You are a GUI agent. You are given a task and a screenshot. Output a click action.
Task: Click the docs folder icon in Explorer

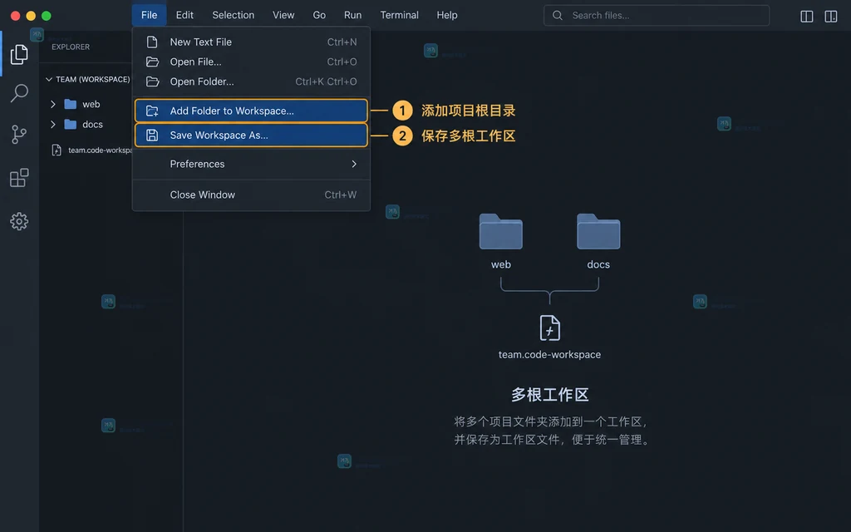tap(70, 125)
